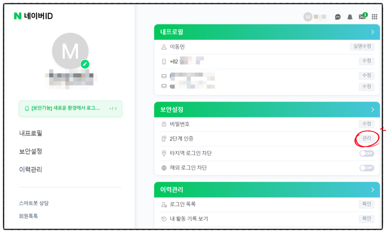Toggle 타지역 로그인 차단 switch

pos(367,153)
